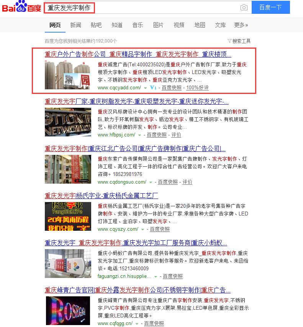Click the www.cqyszy.com/ URL
303x327 pixels.
pos(118,229)
